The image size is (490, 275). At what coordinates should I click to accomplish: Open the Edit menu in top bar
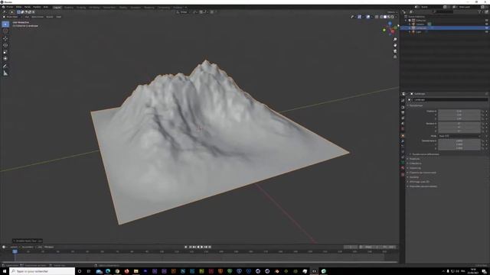point(18,7)
